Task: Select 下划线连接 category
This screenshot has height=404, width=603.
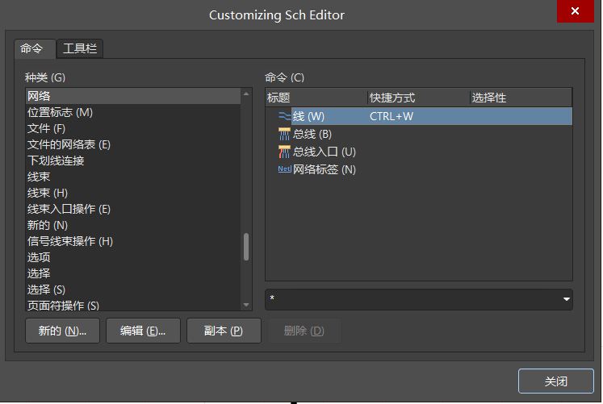Action: tap(56, 160)
